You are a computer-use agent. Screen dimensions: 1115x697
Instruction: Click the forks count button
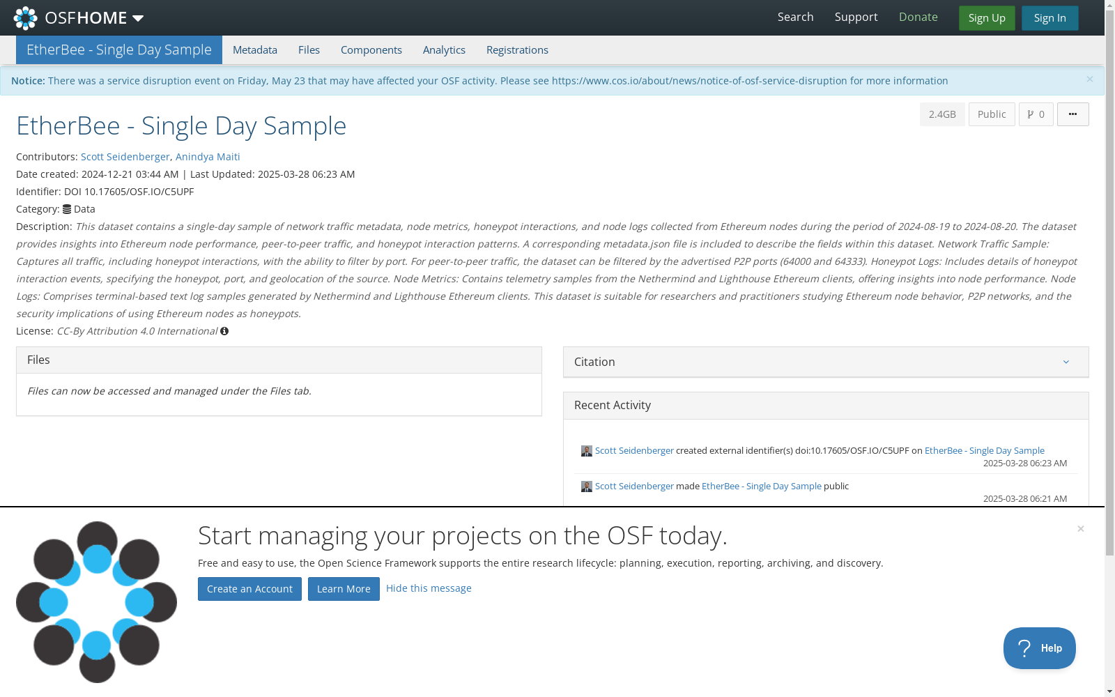(x=1036, y=114)
